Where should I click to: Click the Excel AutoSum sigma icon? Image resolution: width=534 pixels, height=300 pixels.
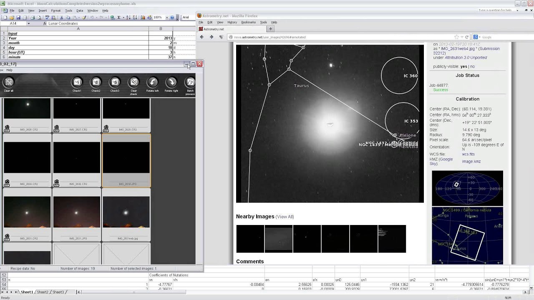pos(119,17)
